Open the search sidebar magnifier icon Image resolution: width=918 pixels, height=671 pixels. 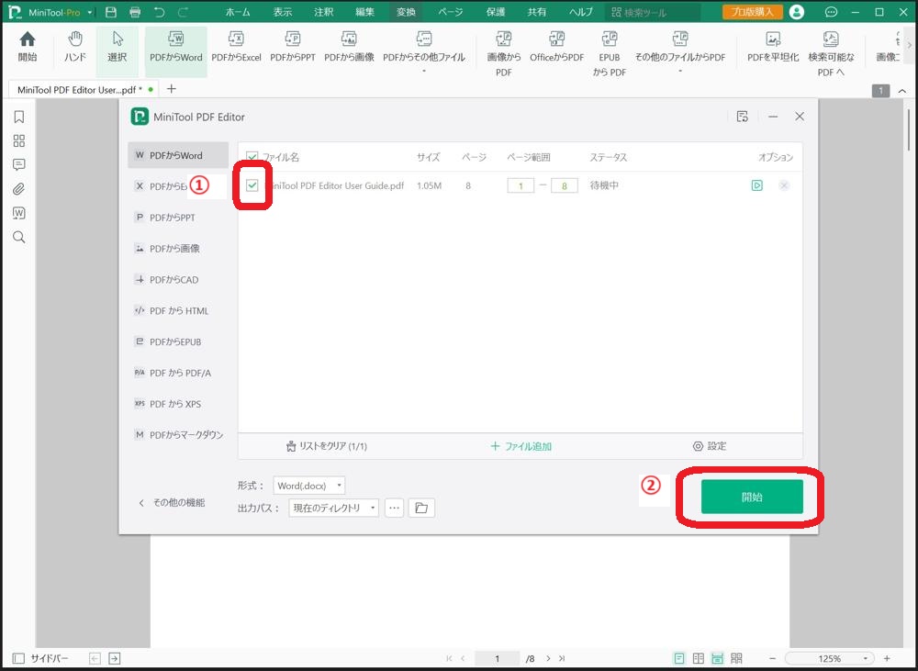click(18, 237)
